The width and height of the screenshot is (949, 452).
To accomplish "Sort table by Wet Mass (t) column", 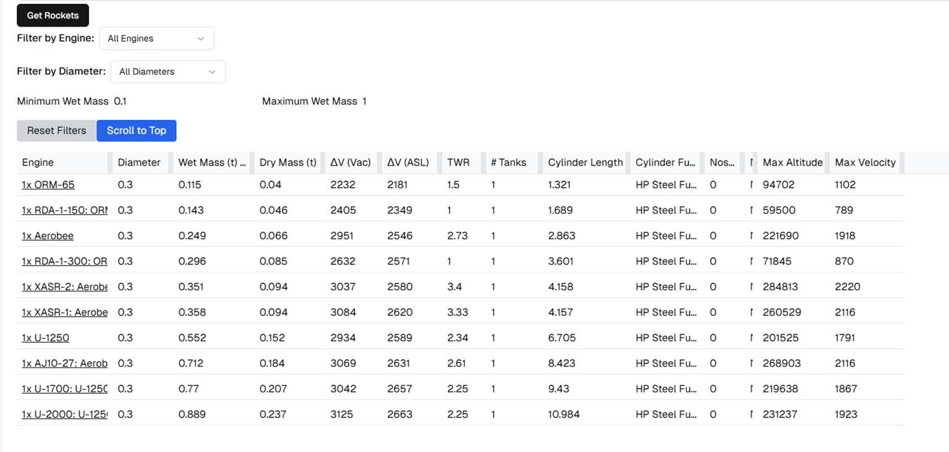I will (211, 162).
